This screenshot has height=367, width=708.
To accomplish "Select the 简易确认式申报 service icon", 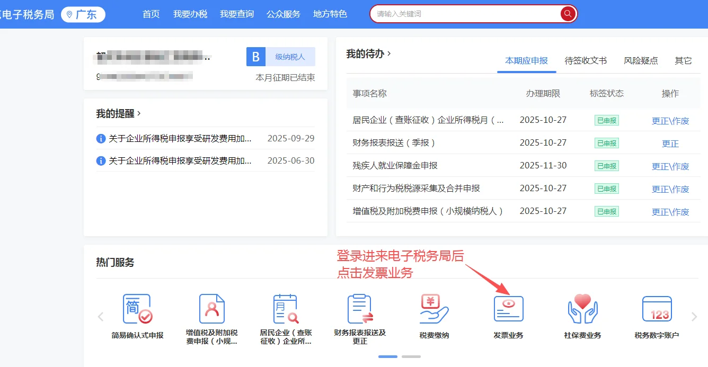I will pyautogui.click(x=136, y=308).
